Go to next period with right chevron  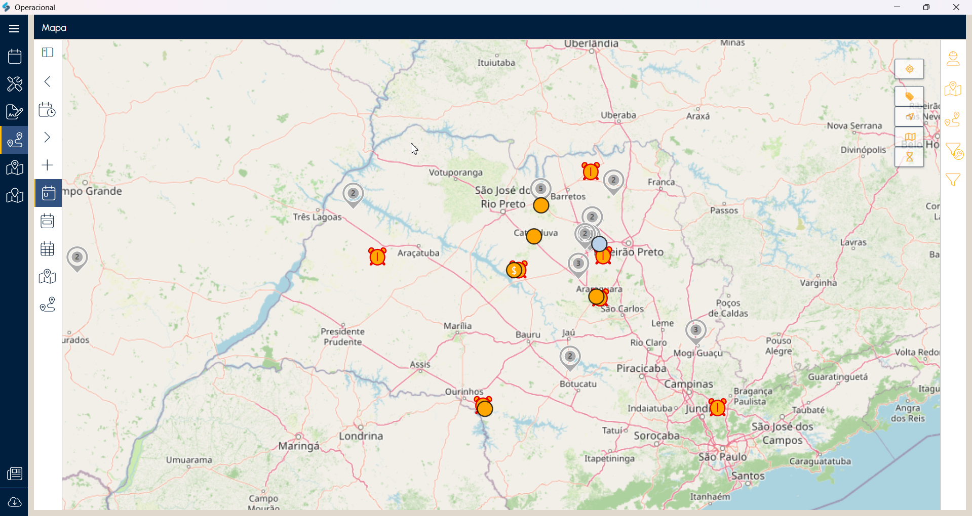point(48,137)
